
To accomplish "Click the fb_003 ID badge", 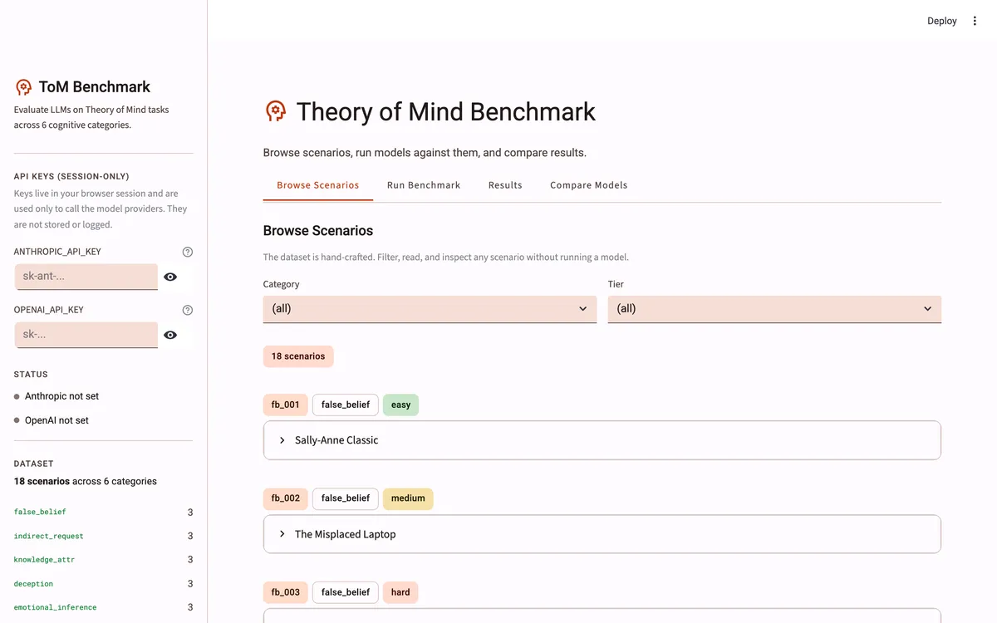I will point(285,592).
